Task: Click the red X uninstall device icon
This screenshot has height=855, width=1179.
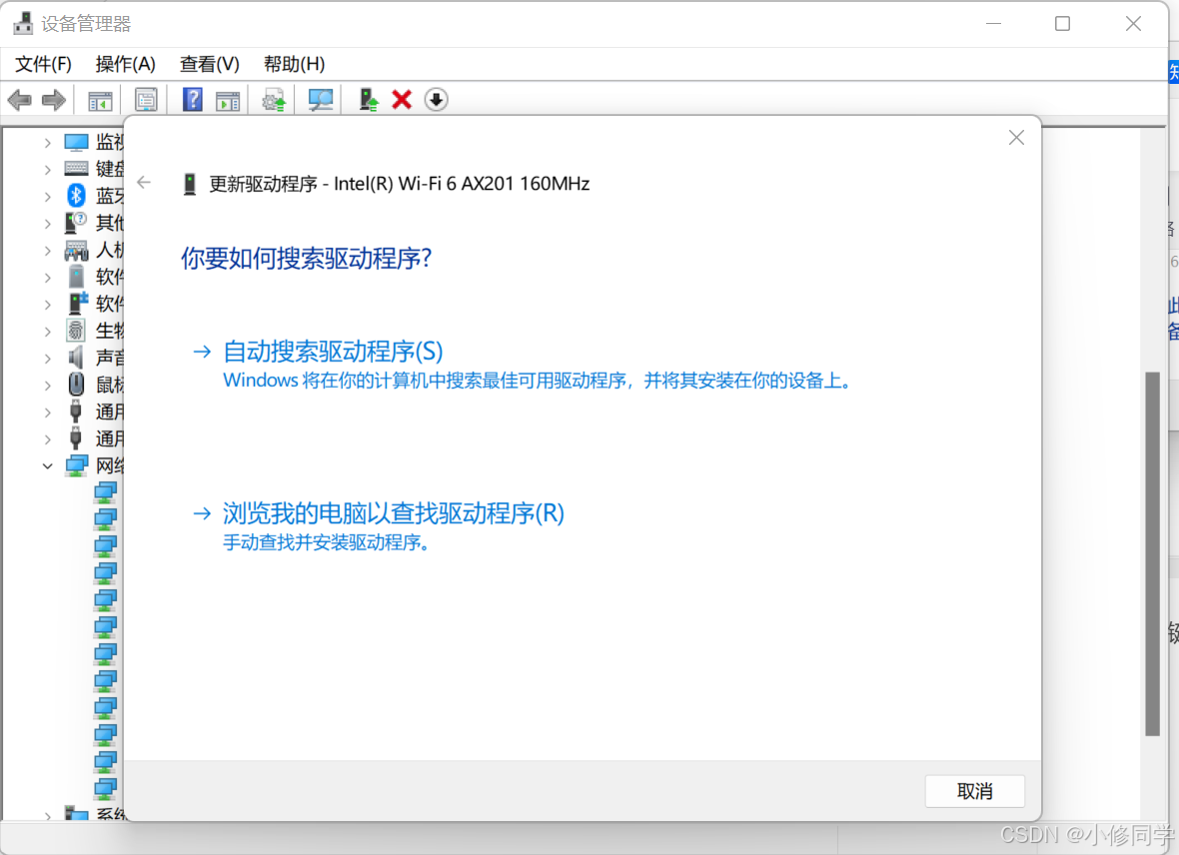Action: (403, 99)
